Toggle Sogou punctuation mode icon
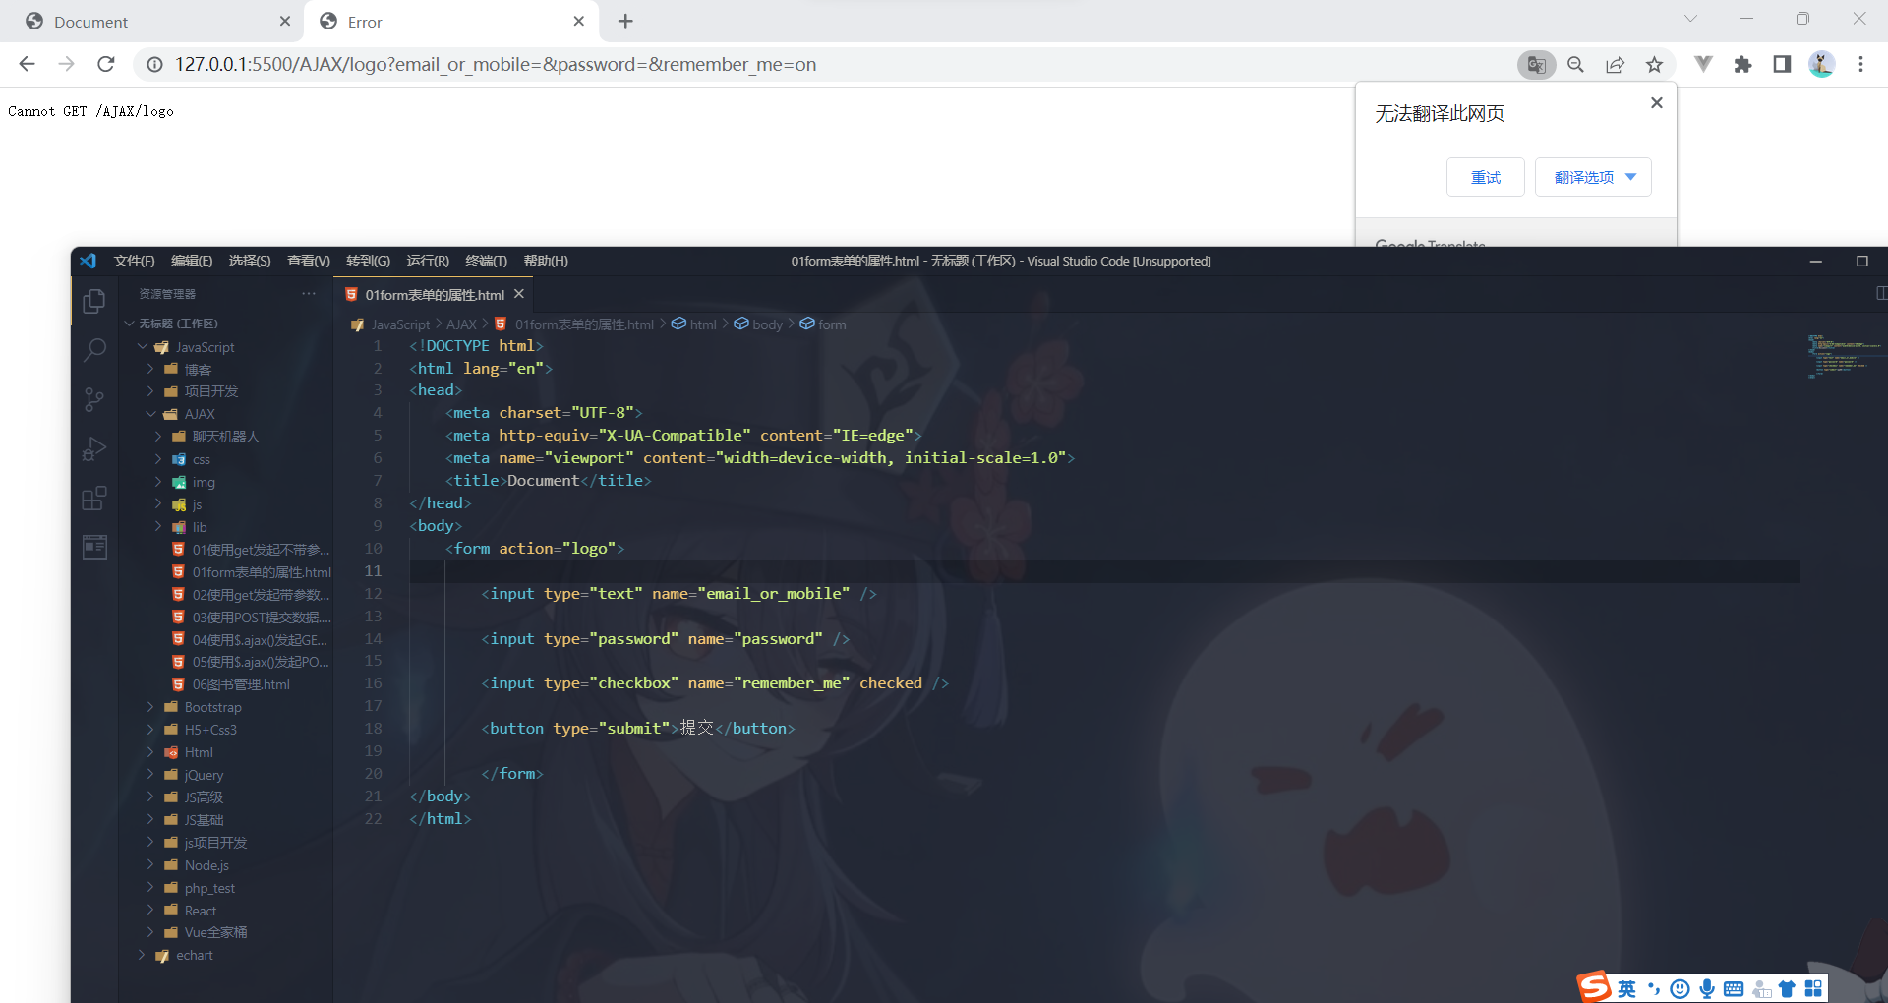 tap(1654, 988)
